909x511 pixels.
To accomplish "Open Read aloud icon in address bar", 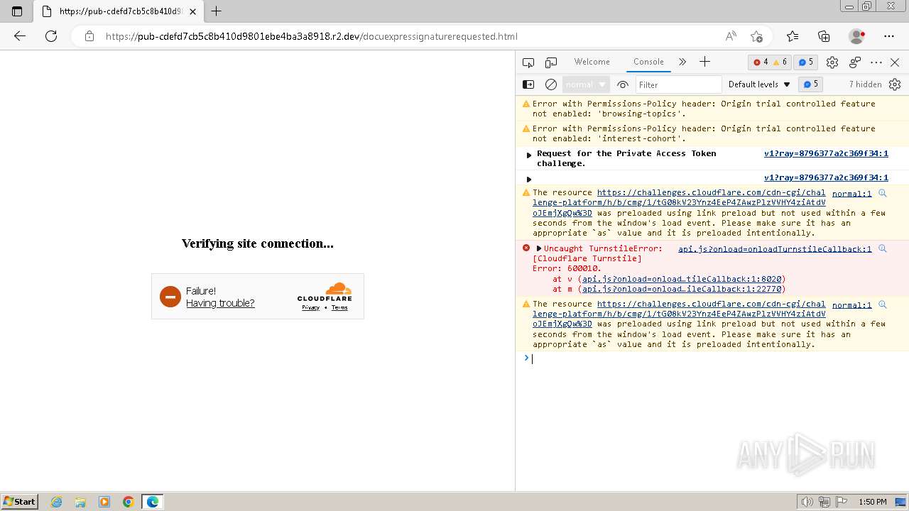I will (x=730, y=36).
